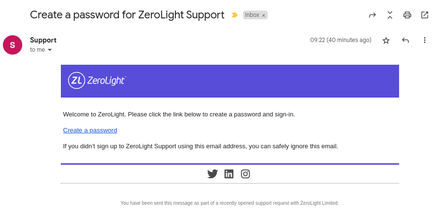The height and width of the screenshot is (213, 445).
Task: Click the Support sender avatar
Action: pyautogui.click(x=13, y=45)
